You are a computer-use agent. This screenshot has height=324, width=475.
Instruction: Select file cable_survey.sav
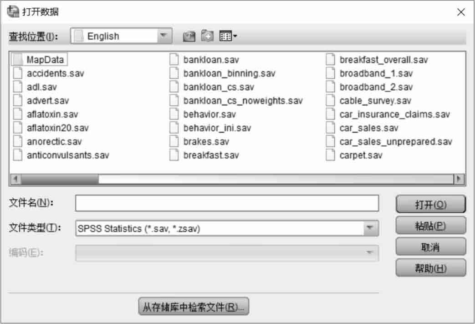click(x=369, y=101)
